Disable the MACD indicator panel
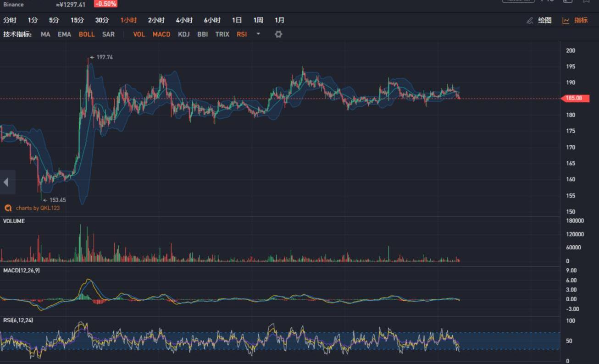 [161, 34]
